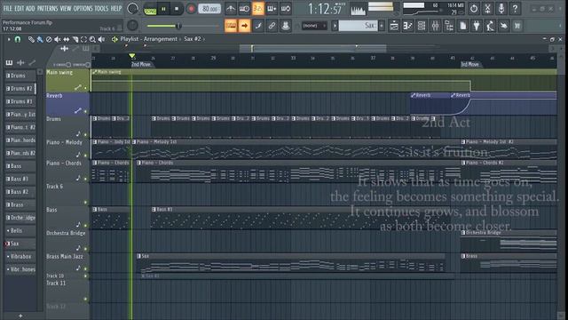This screenshot has width=568, height=320.
Task: Click the tempo field showing 80.000
Action: pyautogui.click(x=209, y=9)
